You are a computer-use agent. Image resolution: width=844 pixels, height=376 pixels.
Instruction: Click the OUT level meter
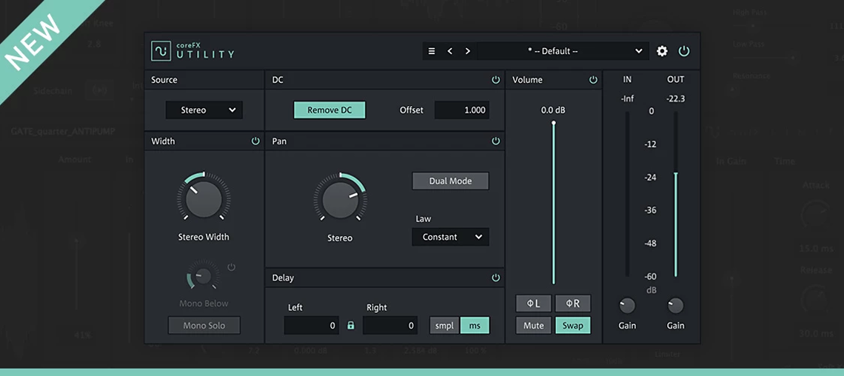coord(676,194)
